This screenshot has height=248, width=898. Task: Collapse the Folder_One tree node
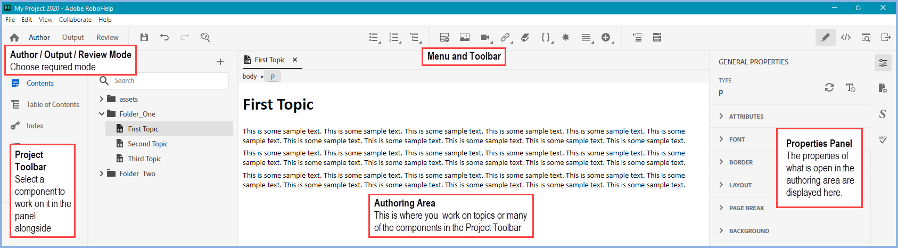pyautogui.click(x=102, y=114)
